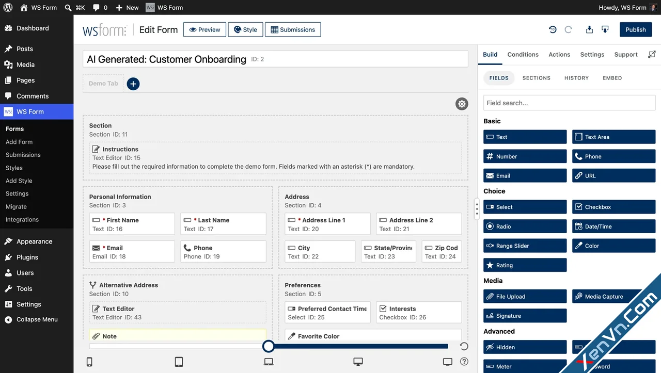Expand sidebar with the arrow icon
Viewport: 661px width, 373px height.
pos(652,54)
